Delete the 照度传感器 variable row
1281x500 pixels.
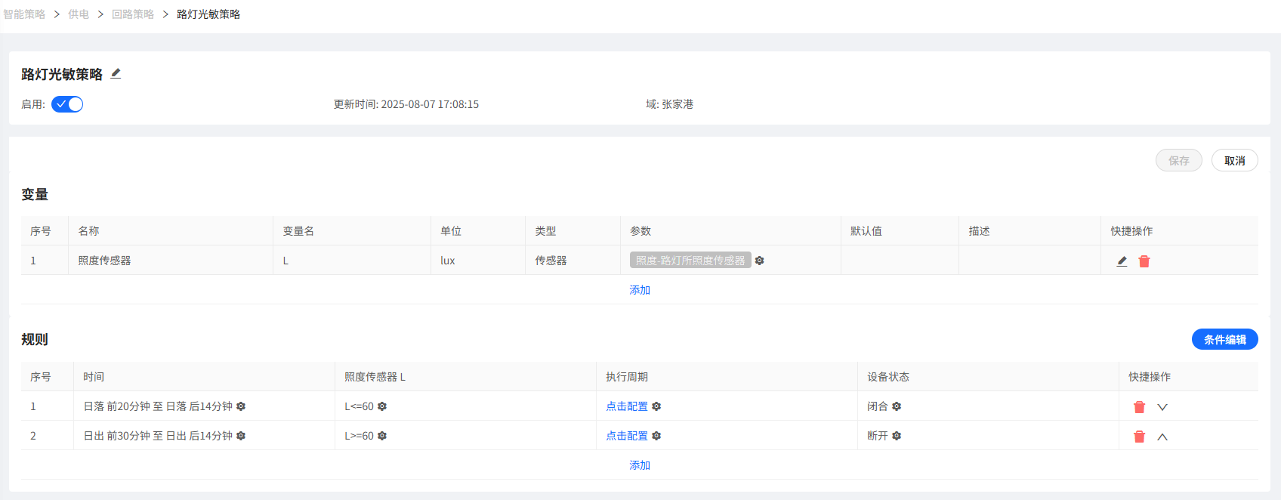pos(1144,261)
